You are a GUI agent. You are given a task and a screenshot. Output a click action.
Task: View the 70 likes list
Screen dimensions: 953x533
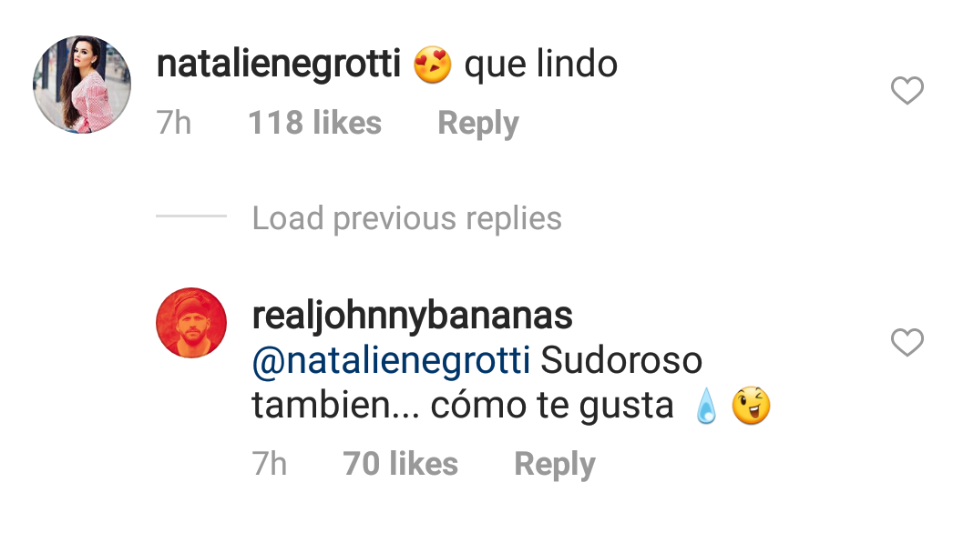point(401,464)
